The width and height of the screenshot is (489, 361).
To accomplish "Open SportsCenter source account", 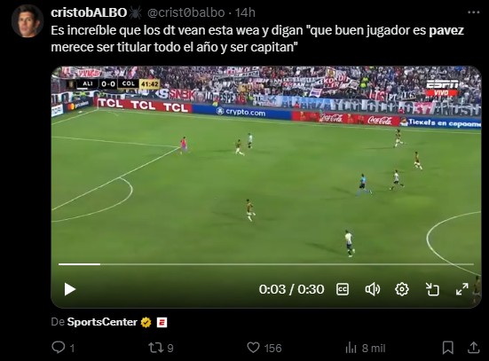I will (x=102, y=322).
